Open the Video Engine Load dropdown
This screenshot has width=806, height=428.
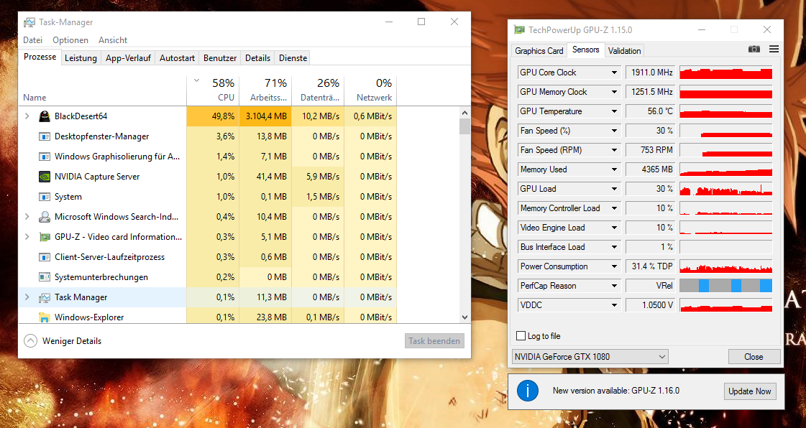click(x=614, y=228)
